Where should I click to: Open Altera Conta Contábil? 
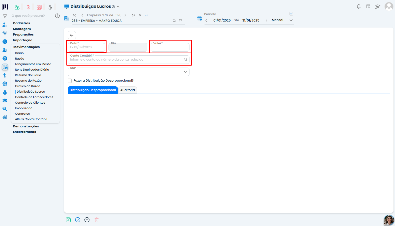click(x=31, y=119)
